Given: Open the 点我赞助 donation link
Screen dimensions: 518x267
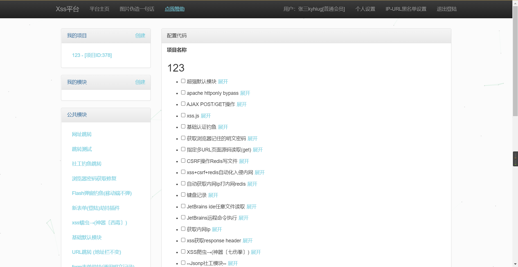Looking at the screenshot, I should (174, 9).
